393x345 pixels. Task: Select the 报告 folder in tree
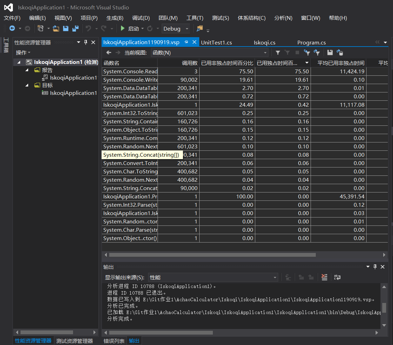(47, 70)
